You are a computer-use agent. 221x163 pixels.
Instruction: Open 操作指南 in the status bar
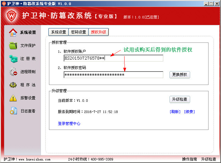(x=189, y=159)
